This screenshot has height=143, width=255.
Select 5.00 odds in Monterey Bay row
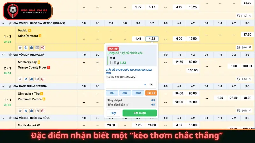coord(234,66)
